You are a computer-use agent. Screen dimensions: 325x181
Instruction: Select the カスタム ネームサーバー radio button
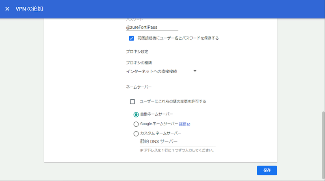click(136, 133)
